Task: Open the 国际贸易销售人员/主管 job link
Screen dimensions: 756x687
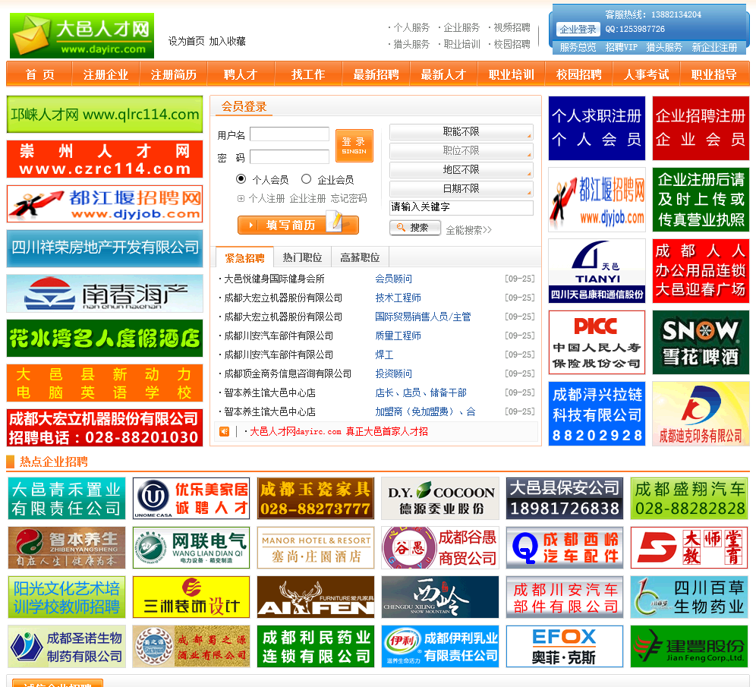Action: pos(423,317)
